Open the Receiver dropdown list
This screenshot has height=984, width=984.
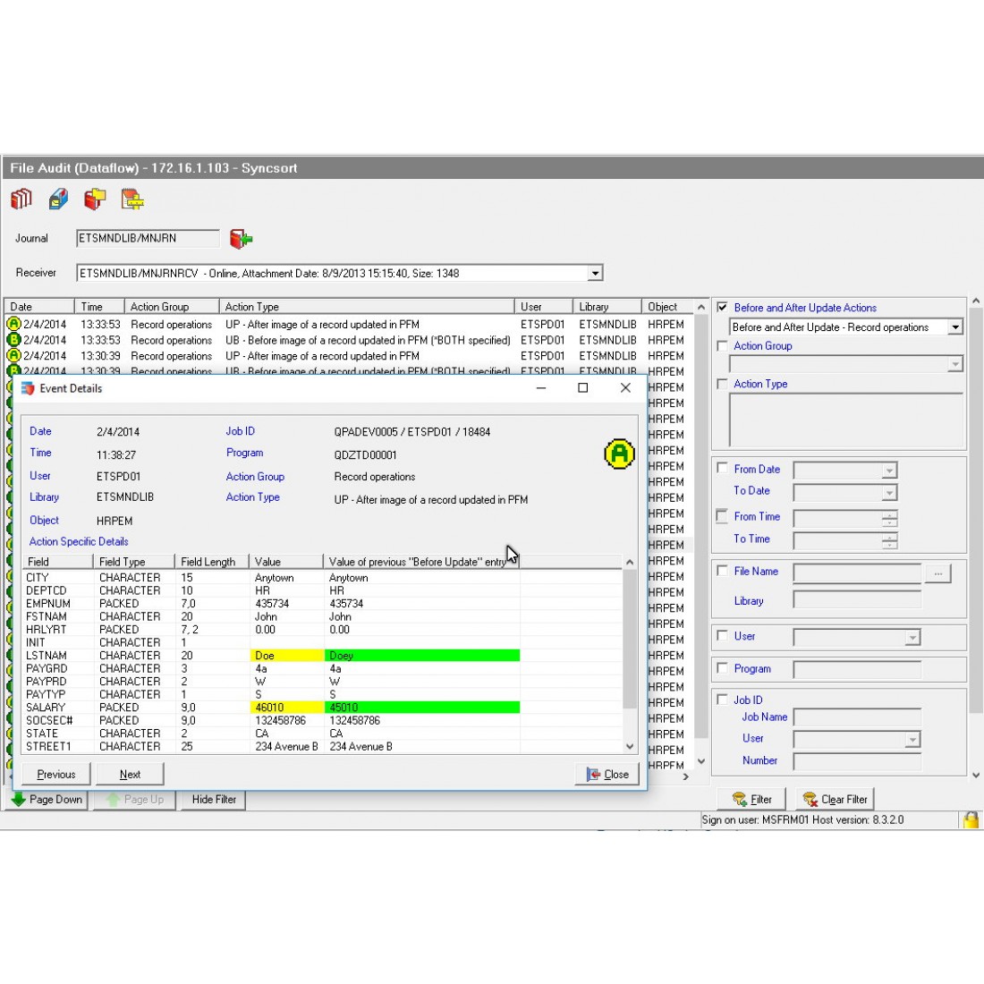point(595,274)
